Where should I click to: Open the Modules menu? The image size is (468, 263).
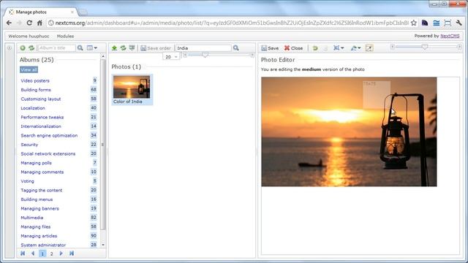(65, 36)
